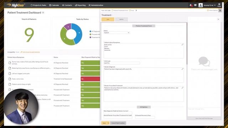Click the Should Doctor Prescribed Treatment field

coord(118,117)
